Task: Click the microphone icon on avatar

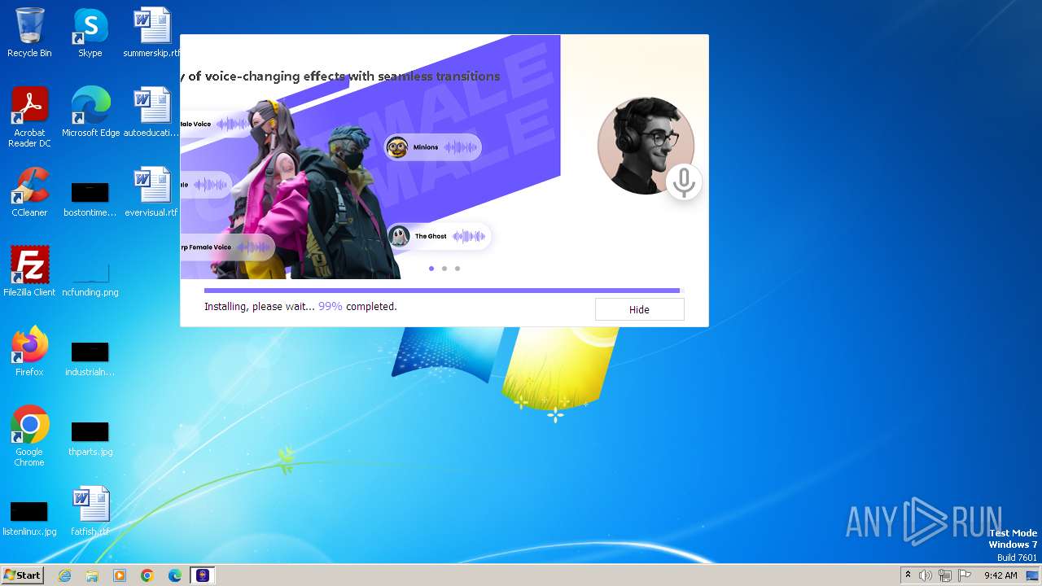Action: point(684,182)
